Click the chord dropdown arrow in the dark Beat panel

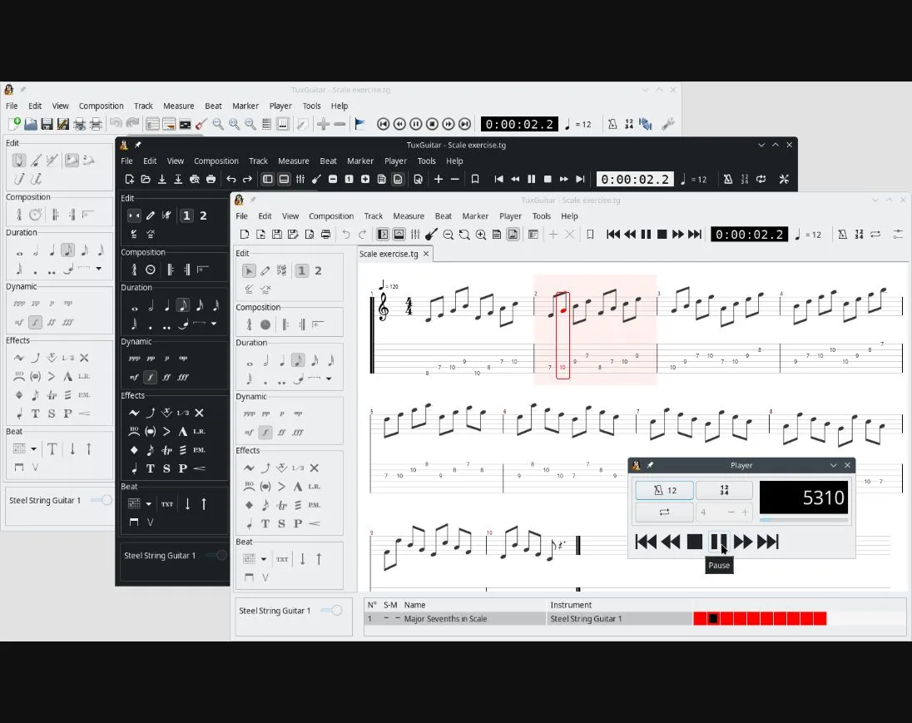(x=148, y=503)
